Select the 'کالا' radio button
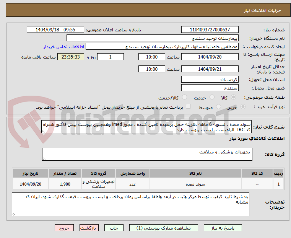 [x=234, y=97]
